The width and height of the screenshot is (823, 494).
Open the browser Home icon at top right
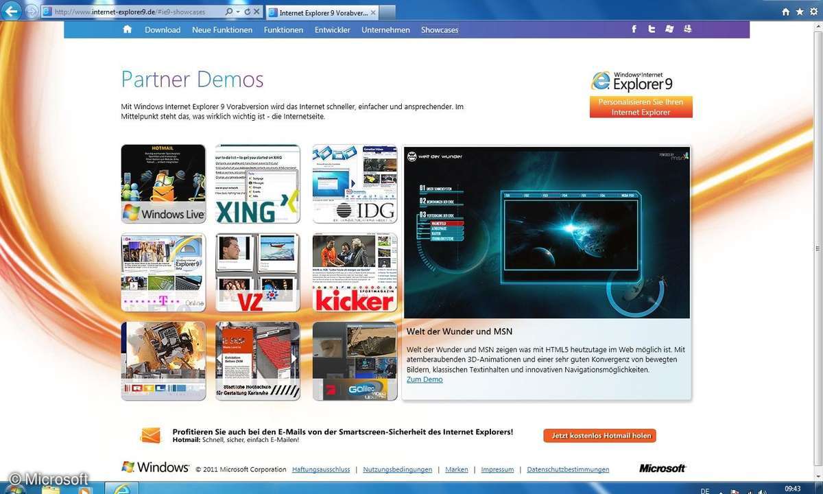(785, 12)
